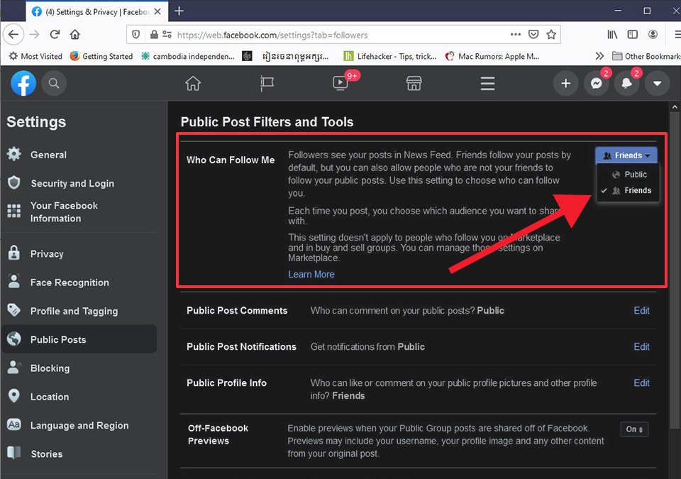Click the browser Home button
The height and width of the screenshot is (479, 681).
74,34
